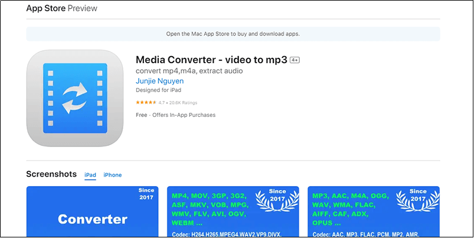Click the 4+ age rating badge
The image size is (474, 238).
[x=295, y=60]
